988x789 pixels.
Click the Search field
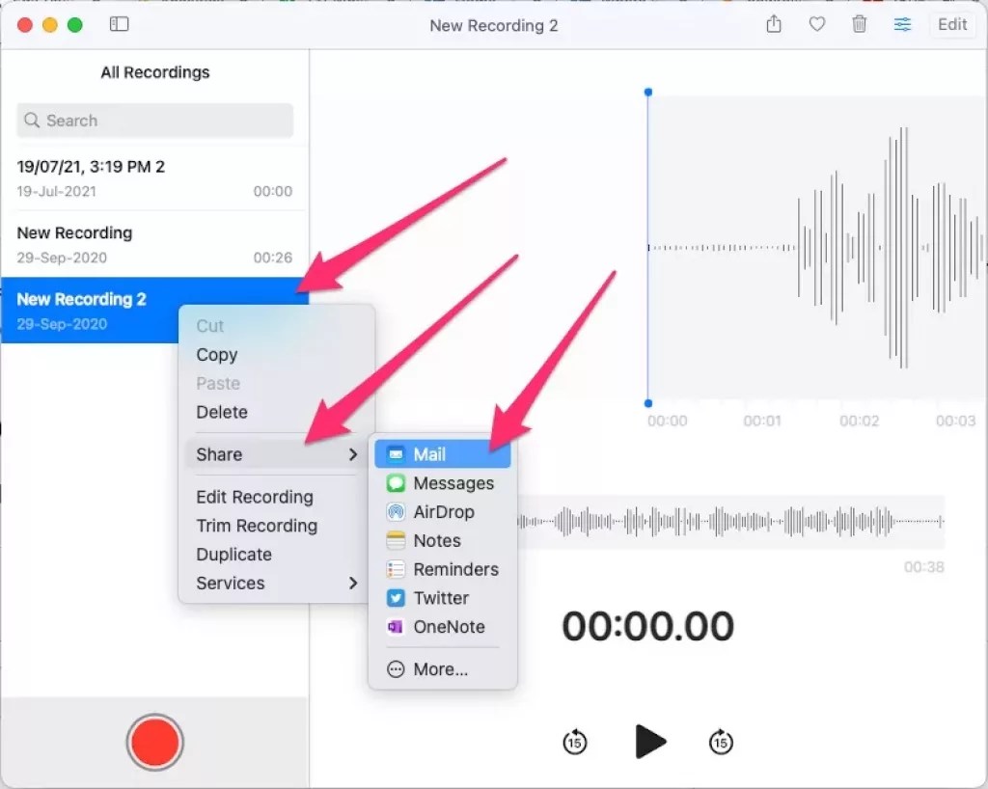pos(154,120)
